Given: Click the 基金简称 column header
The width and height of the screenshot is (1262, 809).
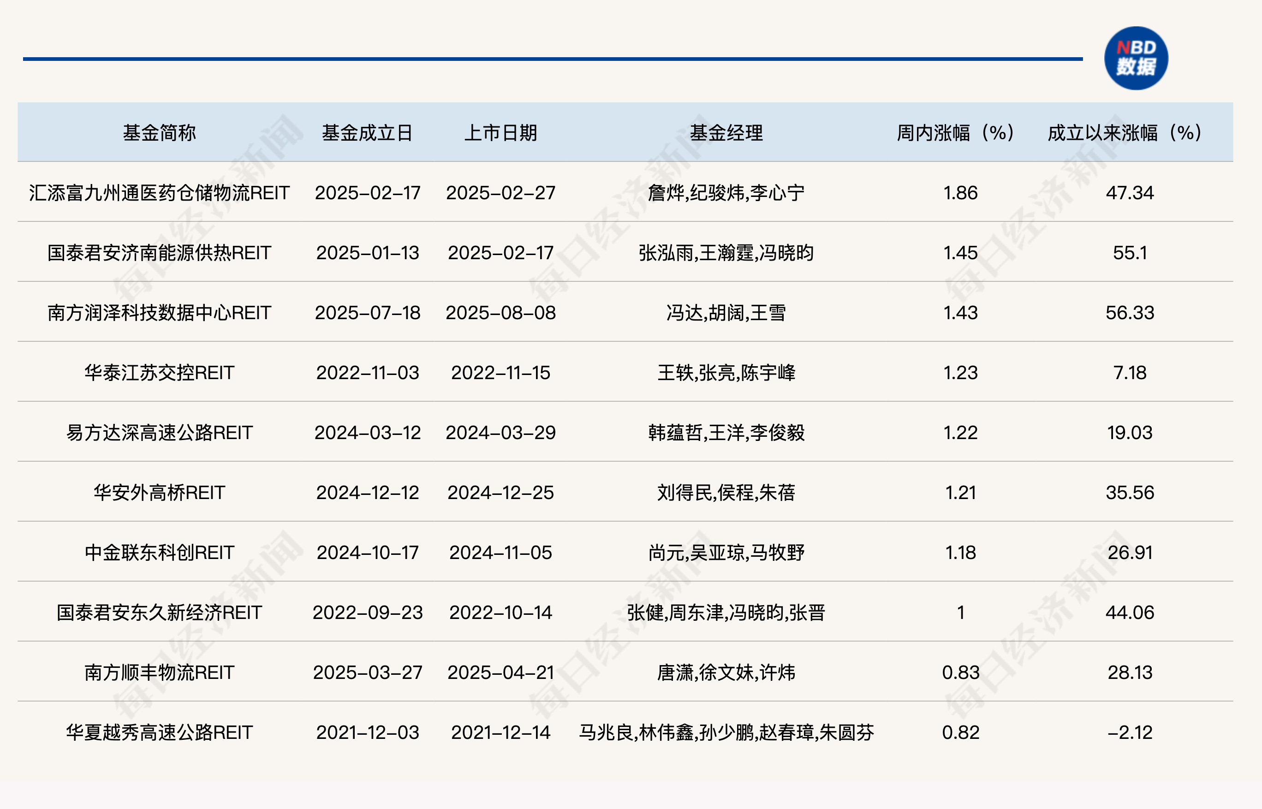Looking at the screenshot, I should [159, 133].
